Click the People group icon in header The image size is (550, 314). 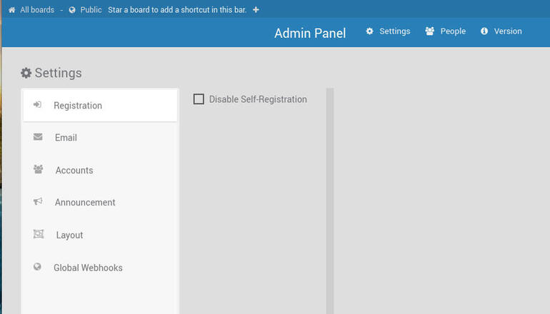430,31
